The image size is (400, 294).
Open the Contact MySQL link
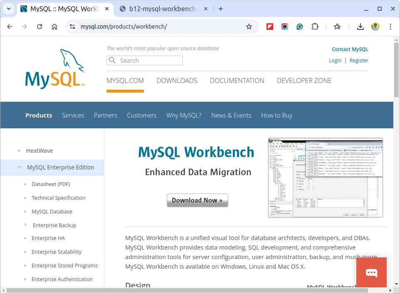[x=350, y=49]
